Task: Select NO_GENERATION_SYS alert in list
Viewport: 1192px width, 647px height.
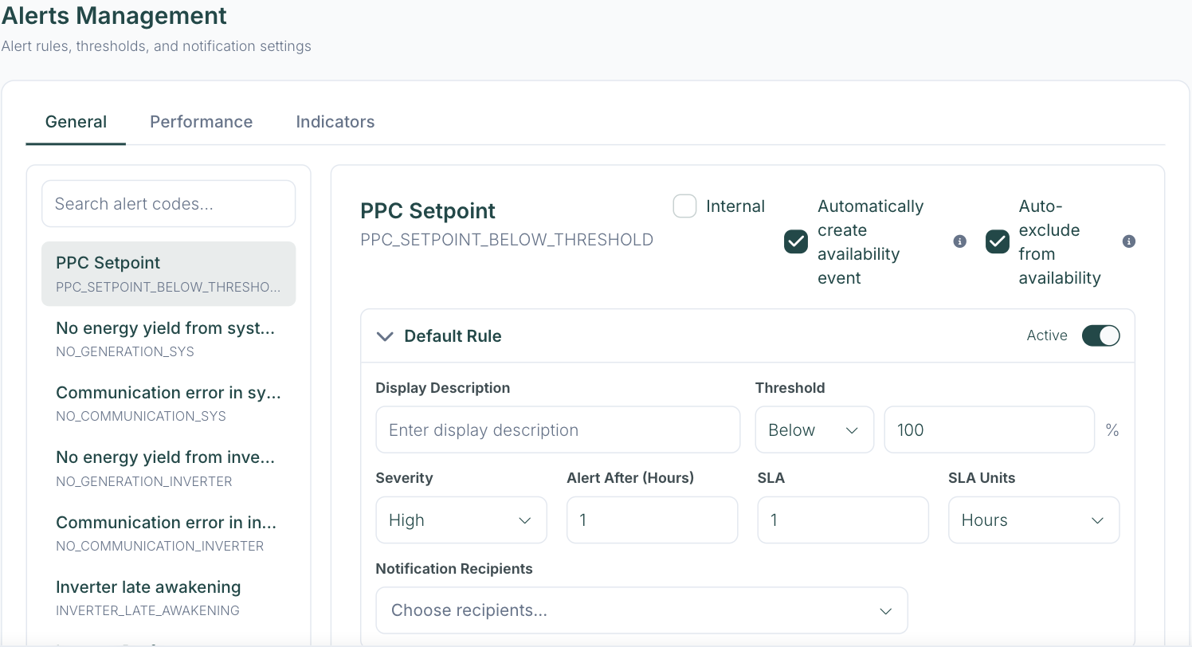Action: tap(169, 339)
